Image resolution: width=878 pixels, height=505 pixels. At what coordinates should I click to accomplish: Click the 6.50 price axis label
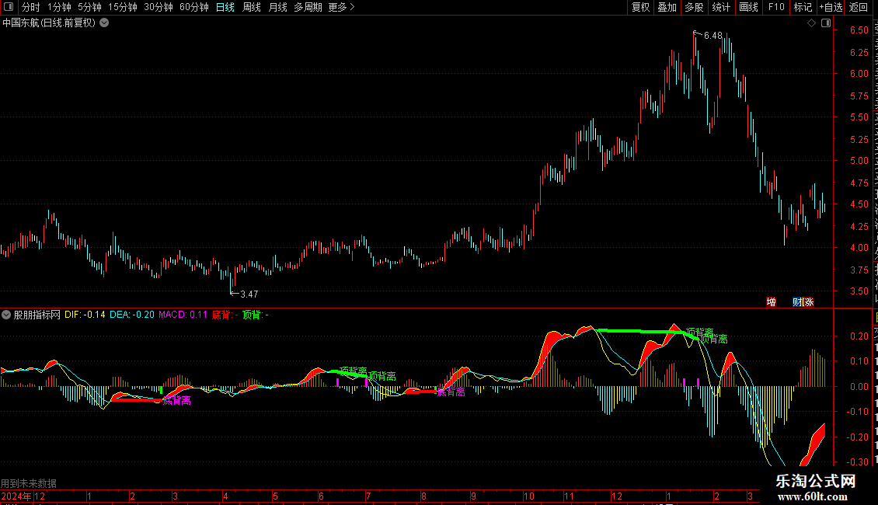(859, 30)
